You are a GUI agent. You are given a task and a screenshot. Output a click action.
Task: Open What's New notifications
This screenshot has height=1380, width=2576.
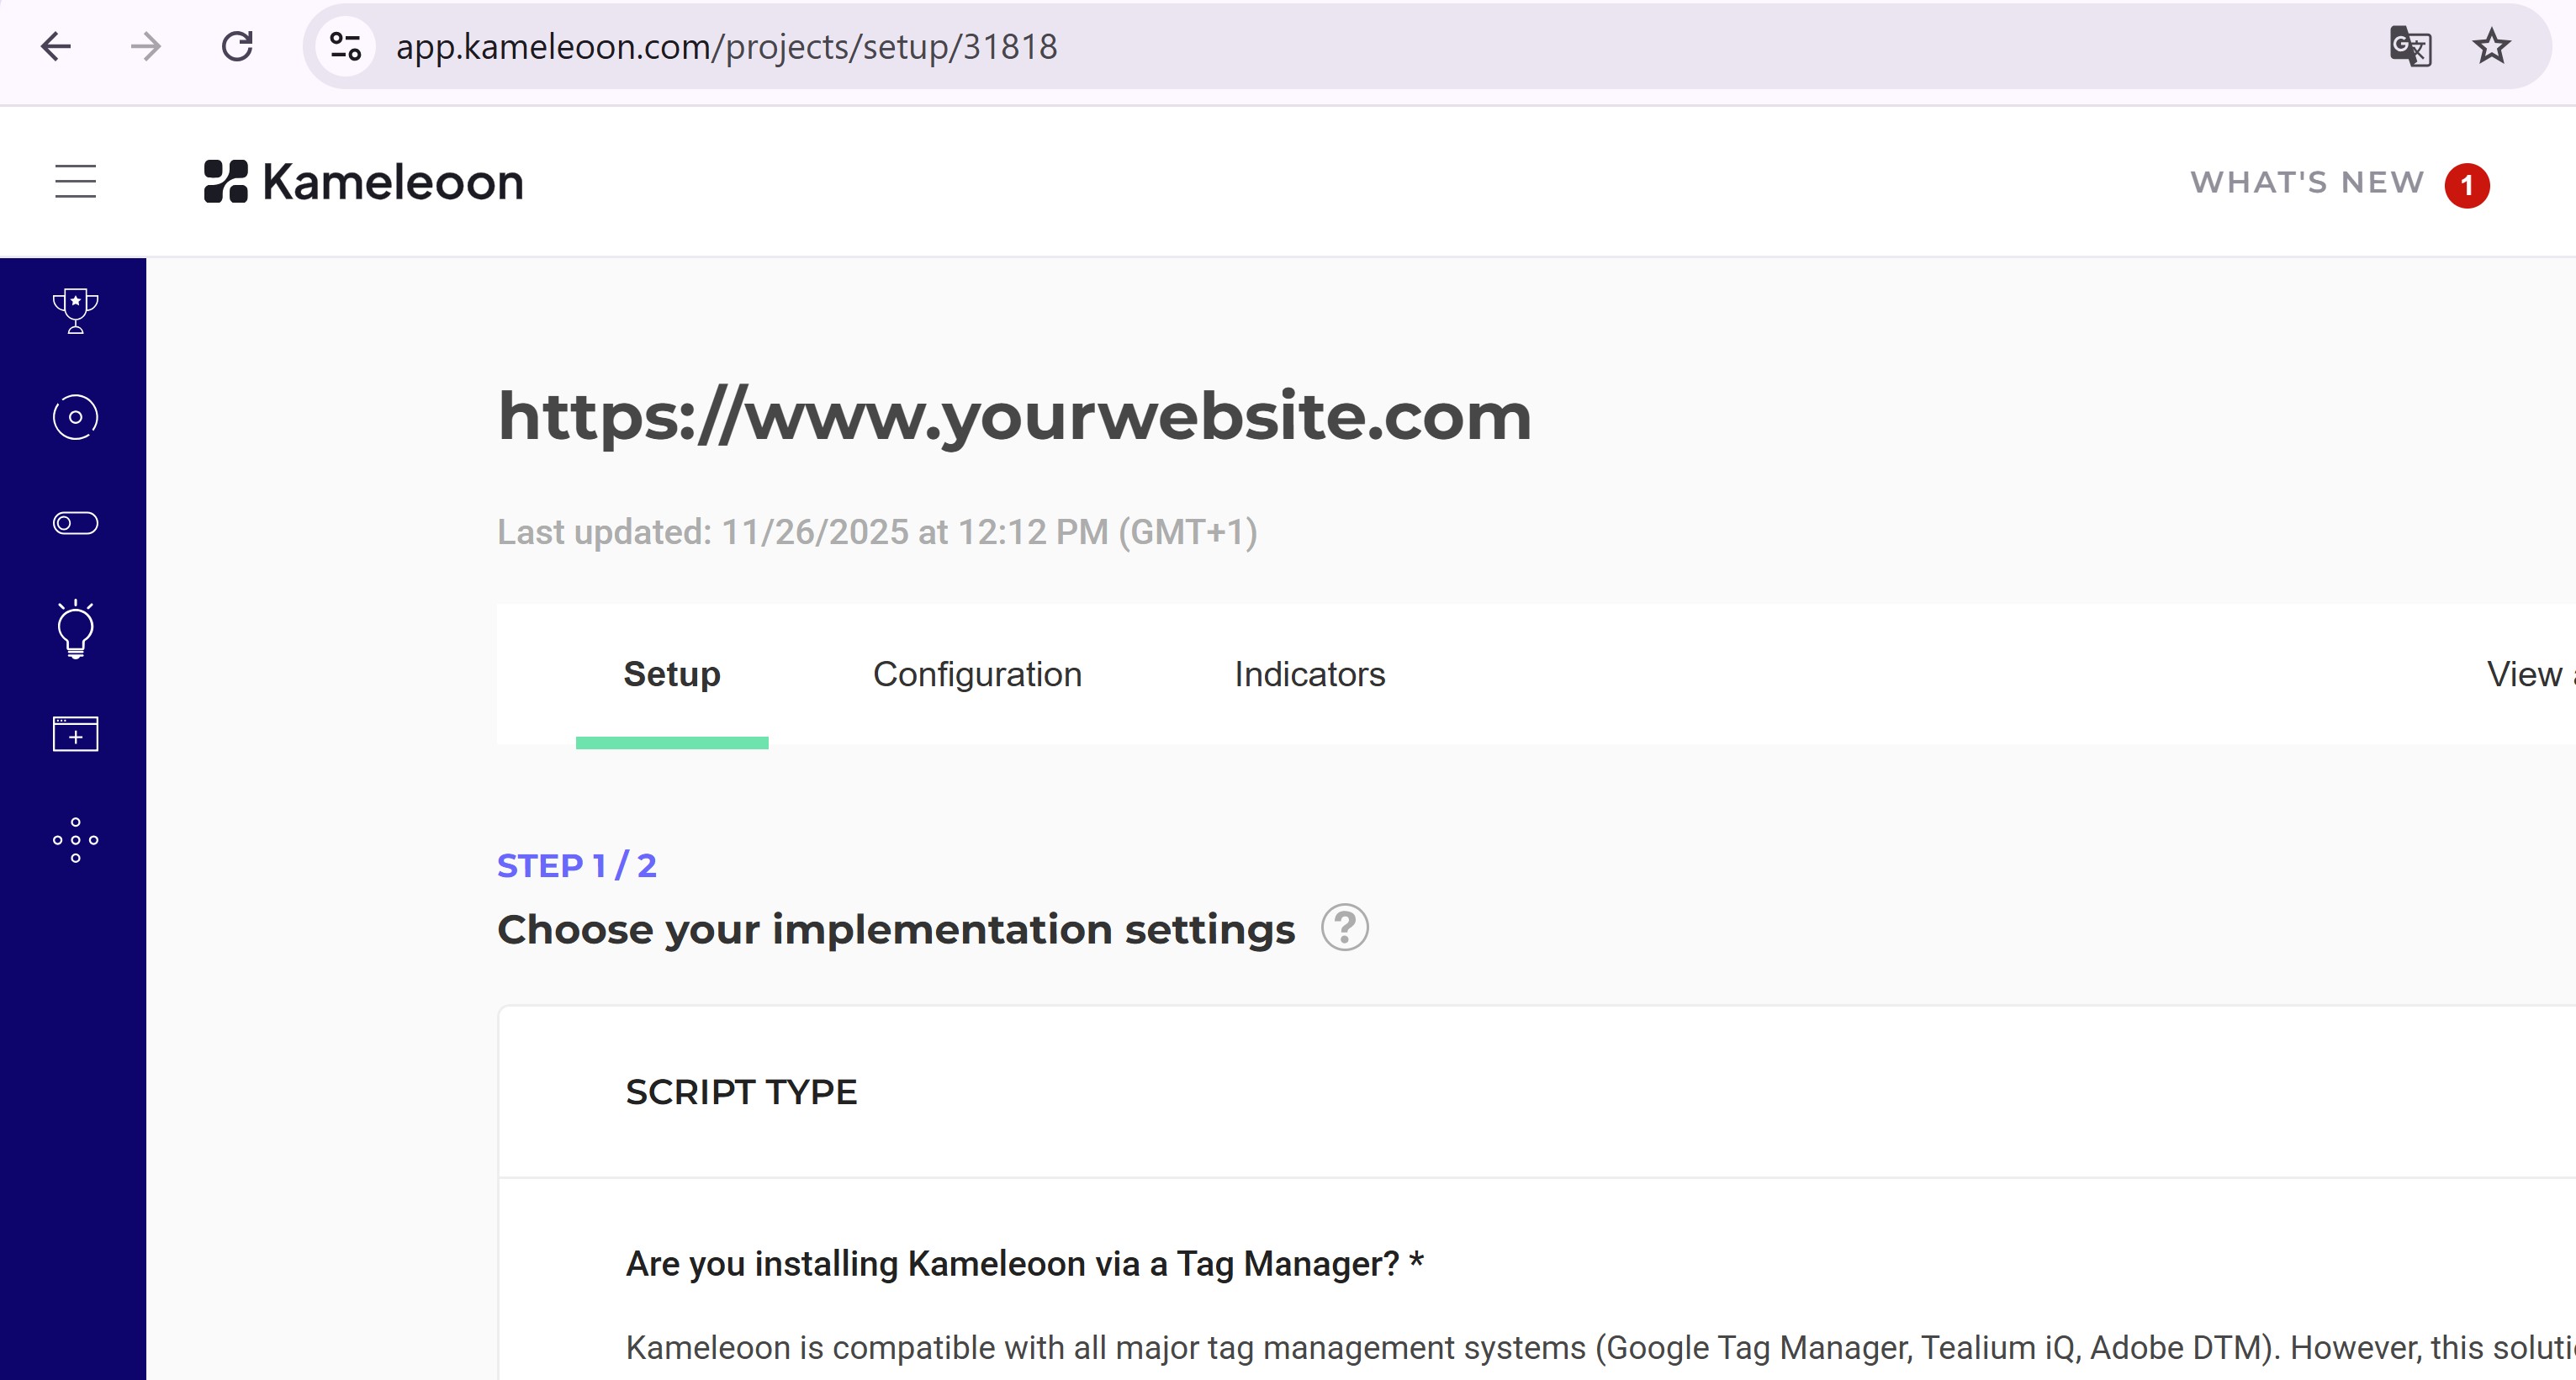tap(2307, 183)
